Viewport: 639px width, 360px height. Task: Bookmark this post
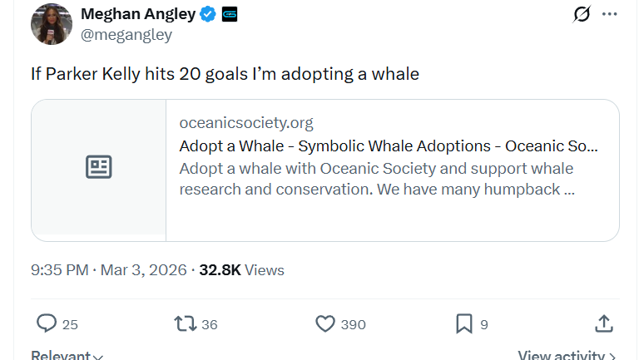coord(464,323)
